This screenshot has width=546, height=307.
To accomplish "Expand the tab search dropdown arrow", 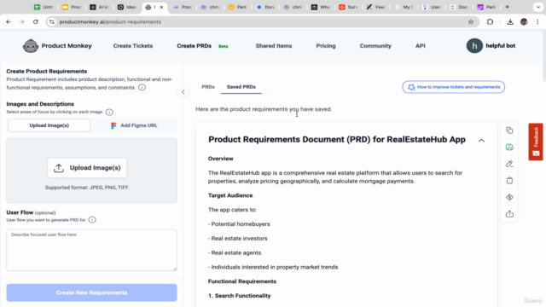I will [538, 7].
